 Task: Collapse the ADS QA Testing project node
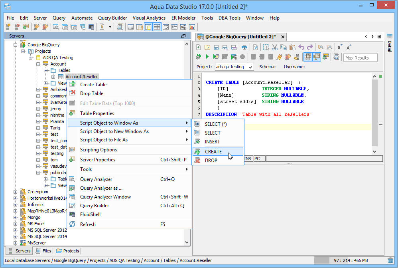[30, 58]
